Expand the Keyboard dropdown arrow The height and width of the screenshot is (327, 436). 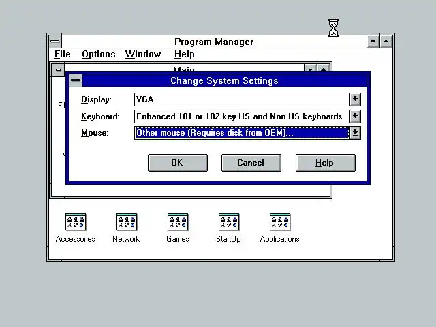[x=355, y=116]
